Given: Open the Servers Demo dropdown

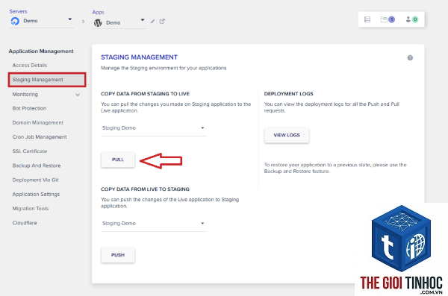Looking at the screenshot, I should pyautogui.click(x=41, y=21).
